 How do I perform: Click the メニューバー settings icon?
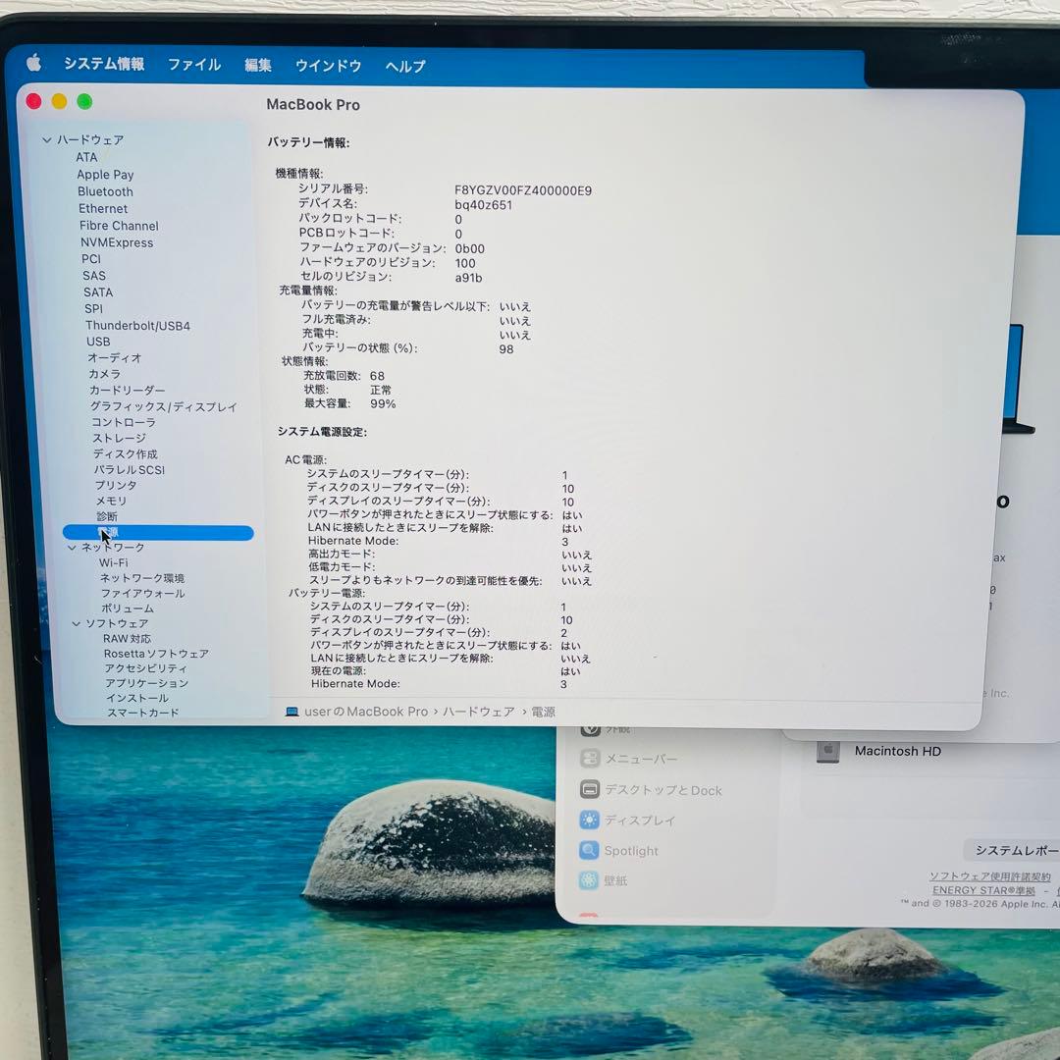coord(589,758)
